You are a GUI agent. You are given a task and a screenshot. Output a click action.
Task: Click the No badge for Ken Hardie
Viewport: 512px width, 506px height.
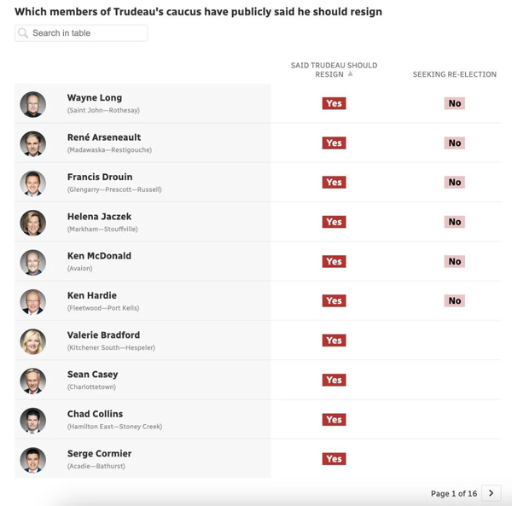pos(455,300)
